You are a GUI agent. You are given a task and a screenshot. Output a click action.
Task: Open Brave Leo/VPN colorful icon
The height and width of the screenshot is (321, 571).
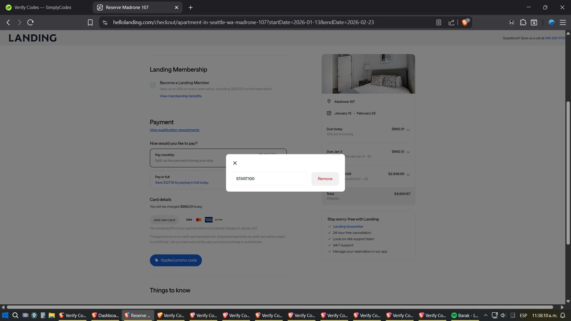(x=552, y=22)
